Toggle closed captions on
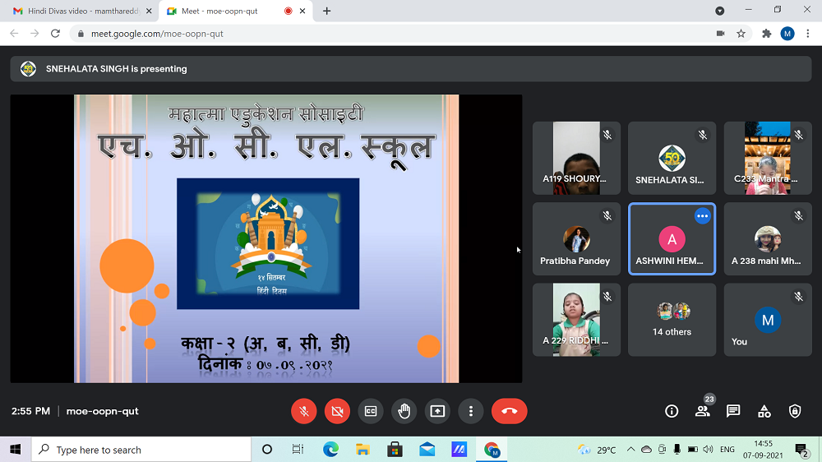Viewport: 822px width, 462px height. [x=371, y=411]
